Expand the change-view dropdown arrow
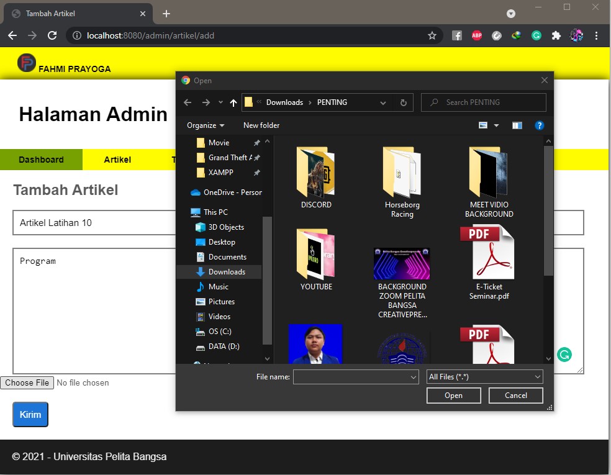Image resolution: width=611 pixels, height=475 pixels. [496, 125]
